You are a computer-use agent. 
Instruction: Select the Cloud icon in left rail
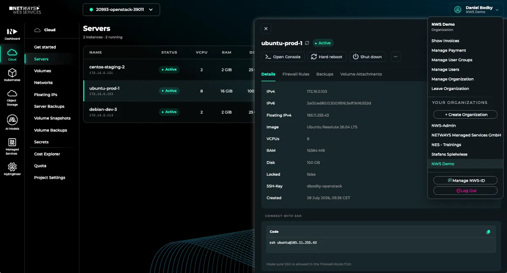12,54
